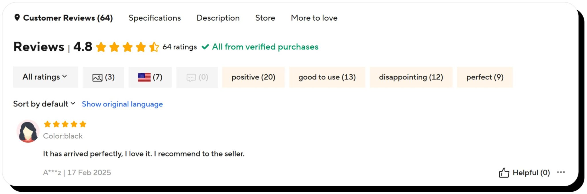The width and height of the screenshot is (587, 194).
Task: Click the location pin icon next to Customer Reviews
Action: point(18,18)
